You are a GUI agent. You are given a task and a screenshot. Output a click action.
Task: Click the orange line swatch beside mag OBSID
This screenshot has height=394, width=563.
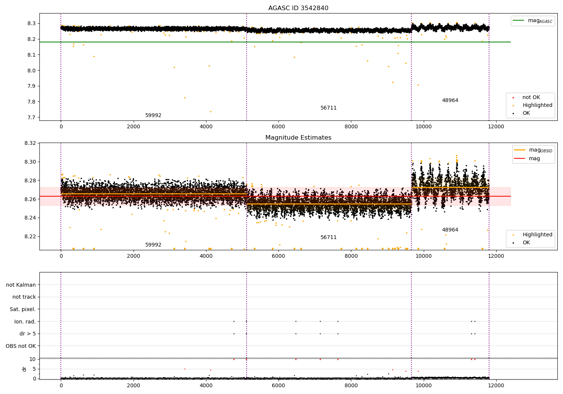coord(520,150)
